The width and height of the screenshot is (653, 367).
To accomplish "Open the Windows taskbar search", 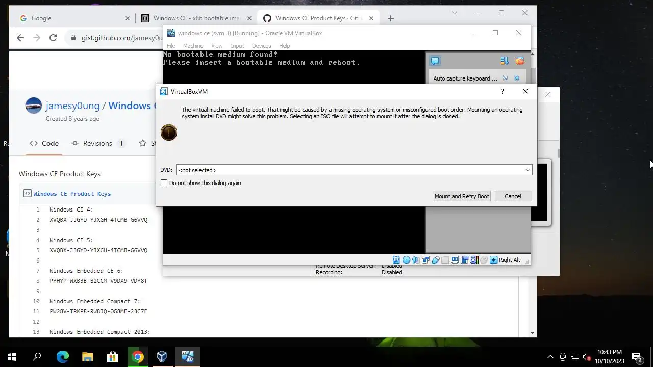I will click(x=37, y=357).
